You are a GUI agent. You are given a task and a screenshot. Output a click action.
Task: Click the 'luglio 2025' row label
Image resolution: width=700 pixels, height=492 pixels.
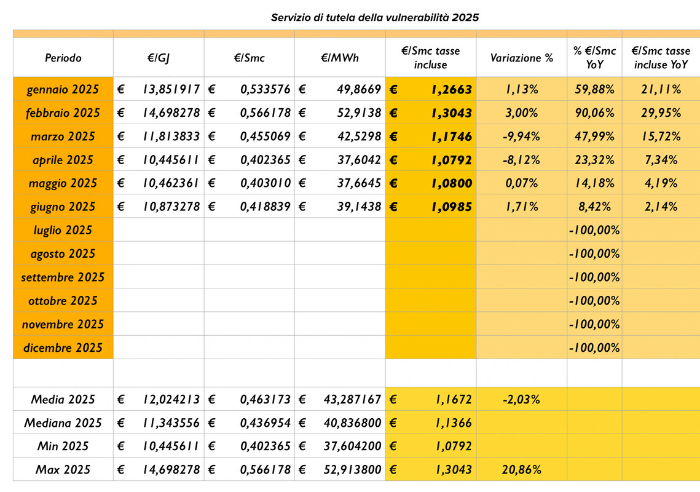click(x=63, y=230)
